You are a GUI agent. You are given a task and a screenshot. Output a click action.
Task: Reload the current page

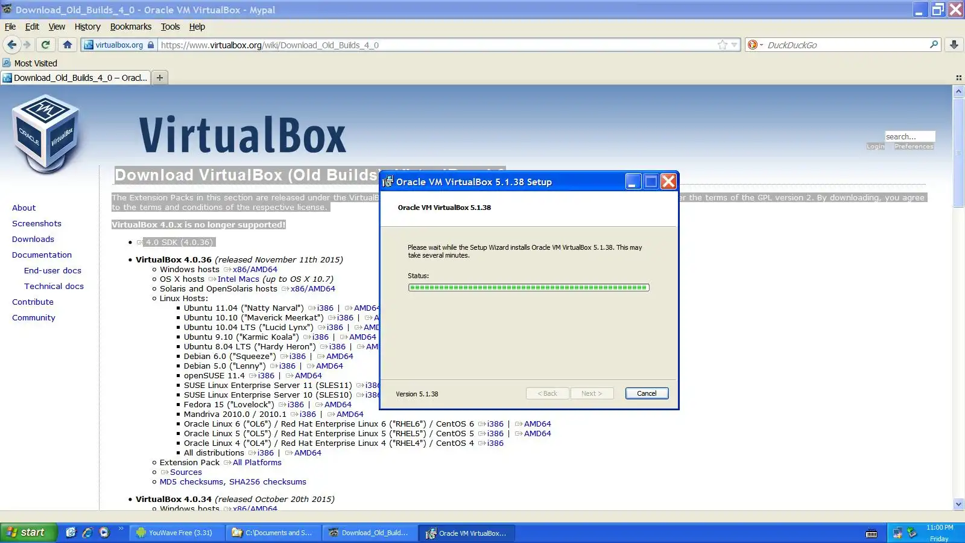[x=45, y=45]
